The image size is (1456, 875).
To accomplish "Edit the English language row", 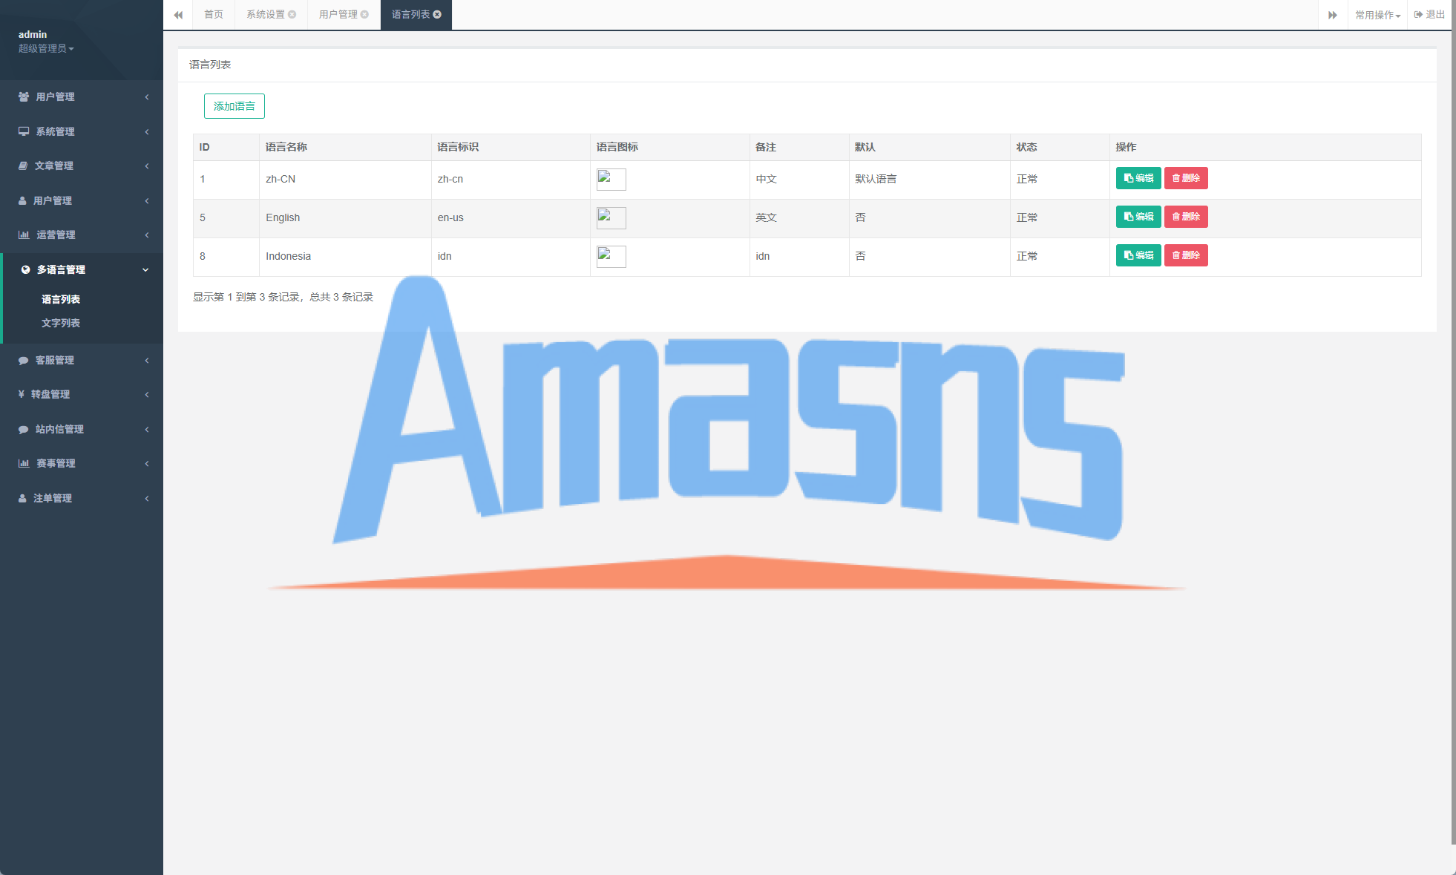I will pyautogui.click(x=1138, y=217).
